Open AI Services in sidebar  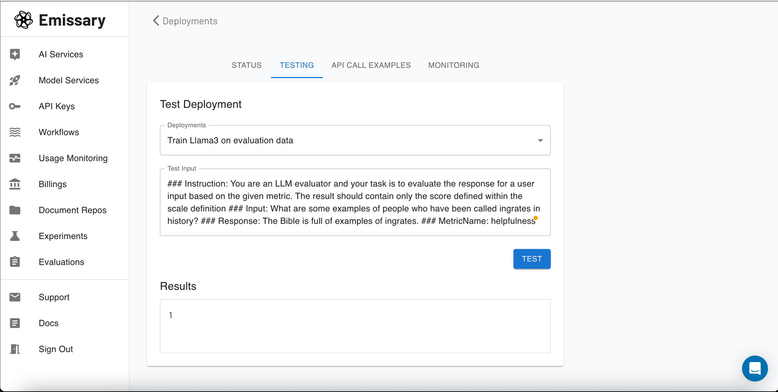(x=65, y=54)
